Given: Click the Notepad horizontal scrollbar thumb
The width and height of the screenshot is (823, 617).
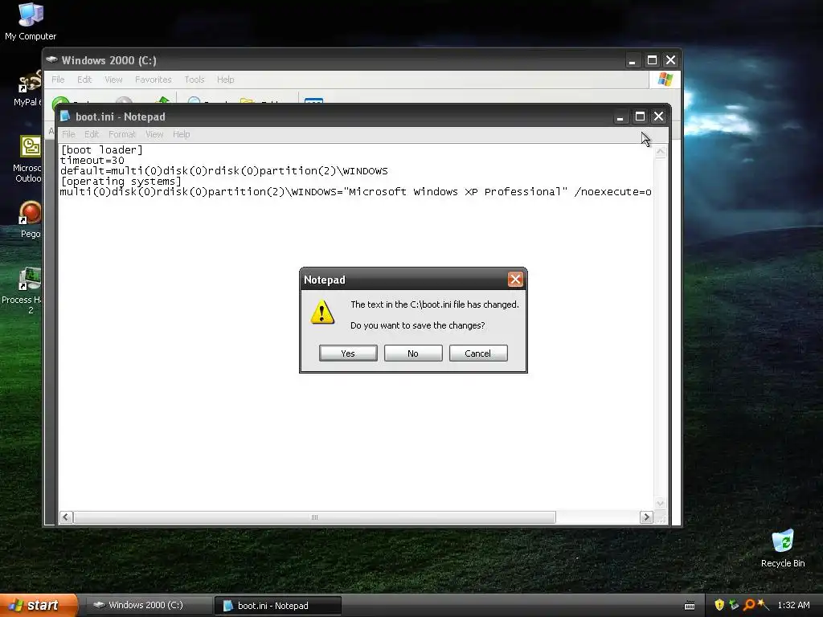Looking at the screenshot, I should pyautogui.click(x=314, y=517).
